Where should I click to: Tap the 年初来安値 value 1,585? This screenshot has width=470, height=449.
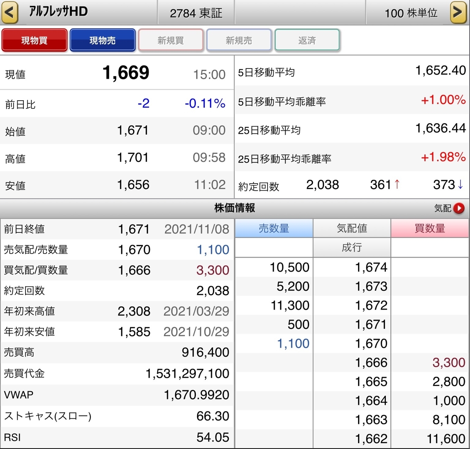134,332
